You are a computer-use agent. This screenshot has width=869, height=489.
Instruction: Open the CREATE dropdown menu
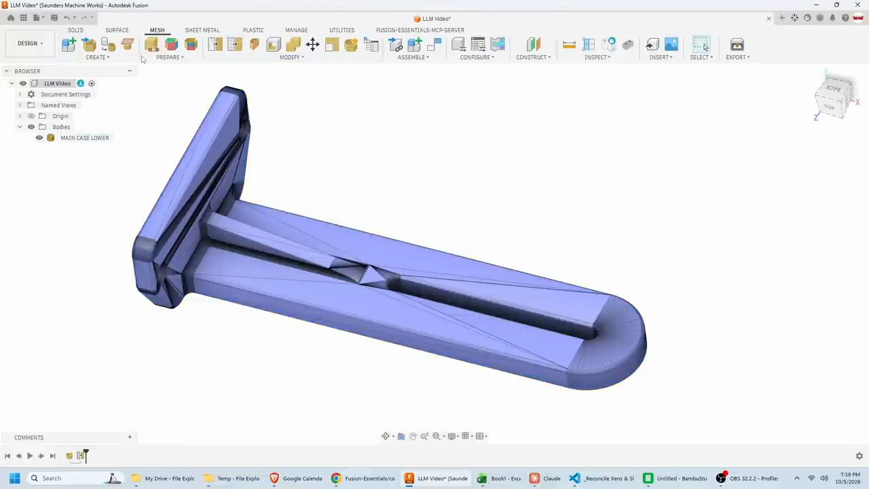tap(97, 57)
